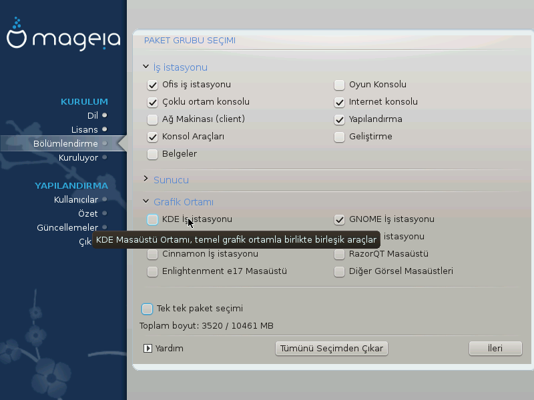The image size is (534, 400).
Task: Click the Toplam boyut size text
Action: pos(206,326)
